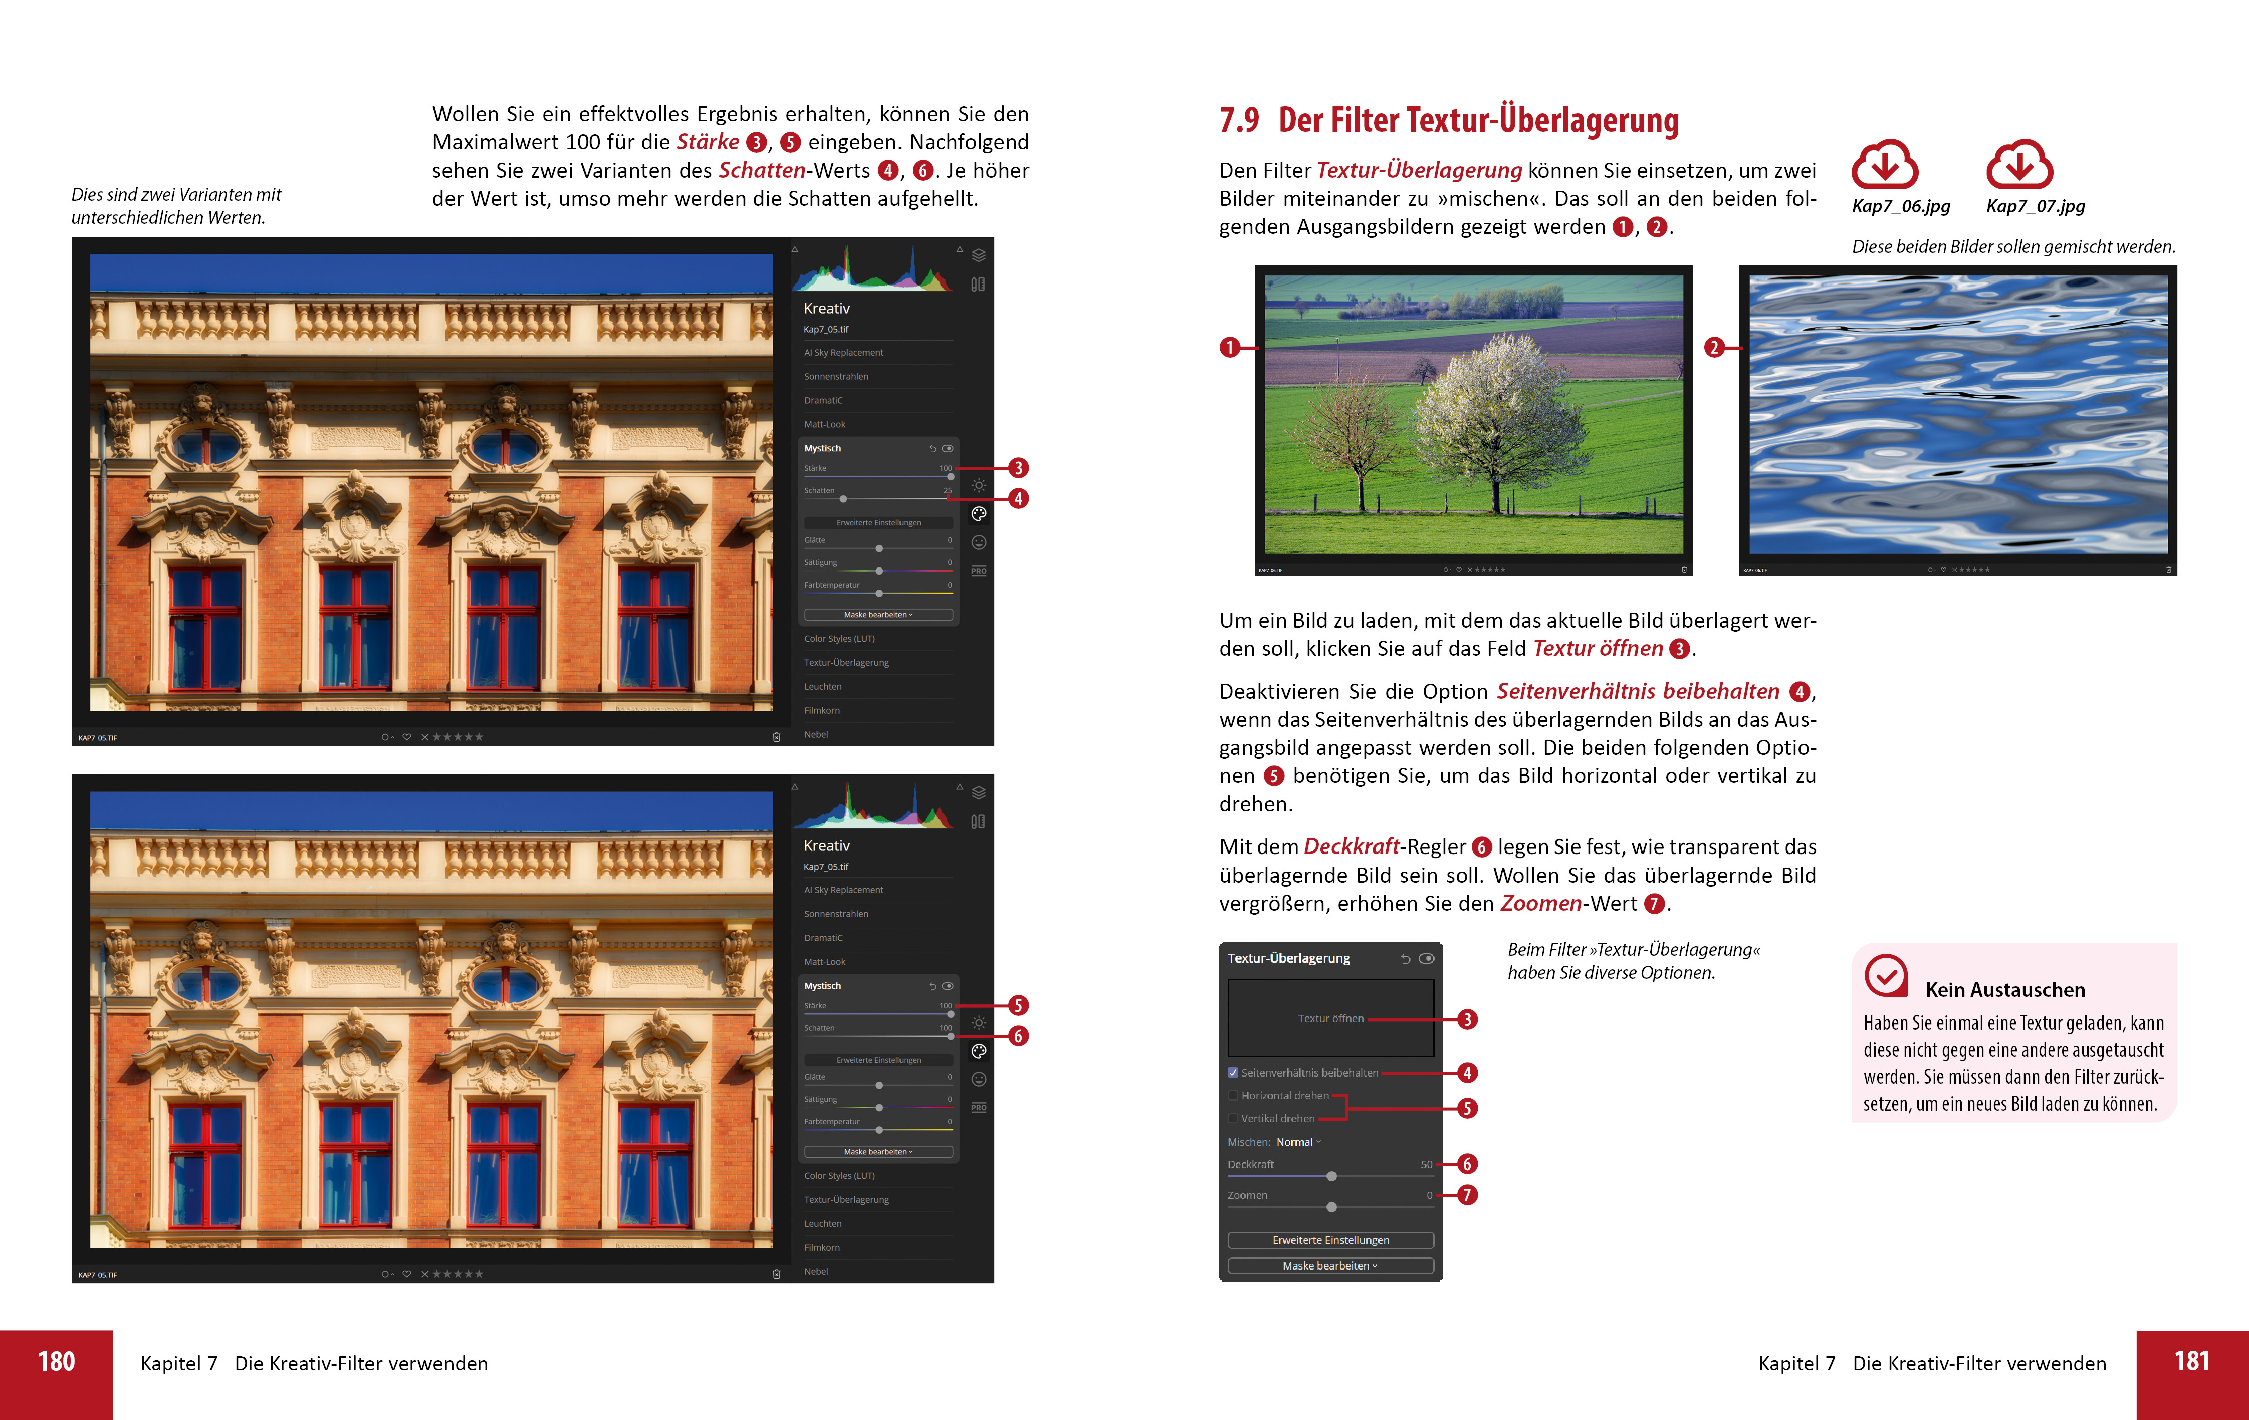
Task: Uncheck Seitenverhältnis beibehalten checkbox
Action: (x=1233, y=1073)
